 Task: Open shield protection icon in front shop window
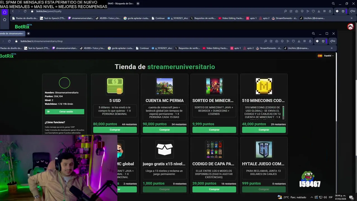tap(282, 41)
